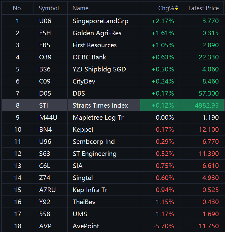Select Kep Infra Tr stock name
The width and height of the screenshot is (225, 232).
pyautogui.click(x=90, y=190)
